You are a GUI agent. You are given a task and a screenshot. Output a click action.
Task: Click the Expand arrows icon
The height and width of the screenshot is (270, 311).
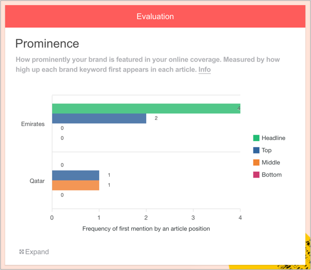22,252
